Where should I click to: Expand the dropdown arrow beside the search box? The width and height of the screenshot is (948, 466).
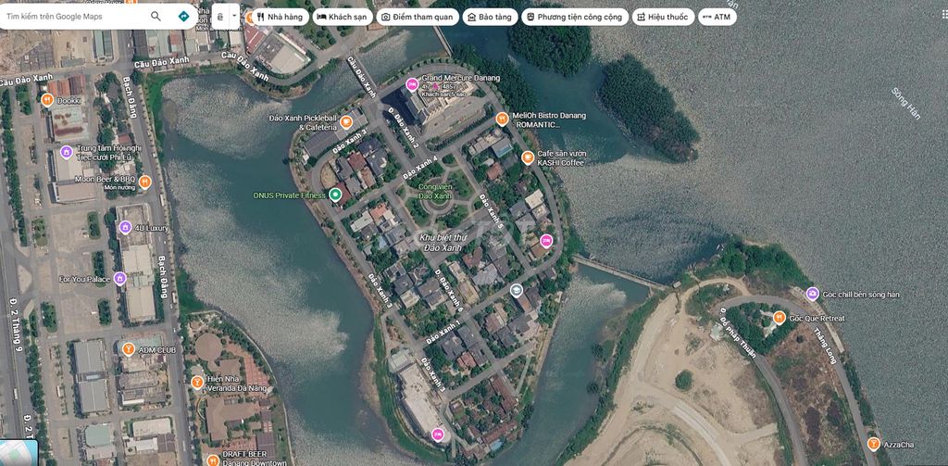(x=234, y=17)
